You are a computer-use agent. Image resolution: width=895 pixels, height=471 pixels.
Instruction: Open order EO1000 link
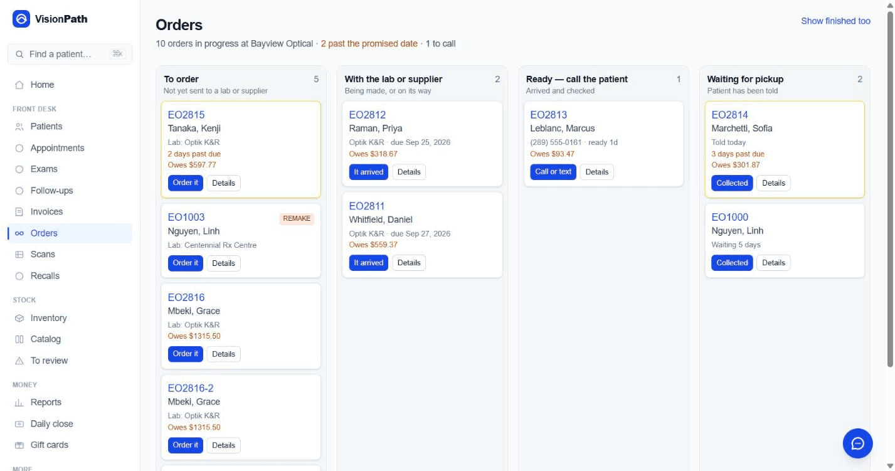tap(730, 218)
